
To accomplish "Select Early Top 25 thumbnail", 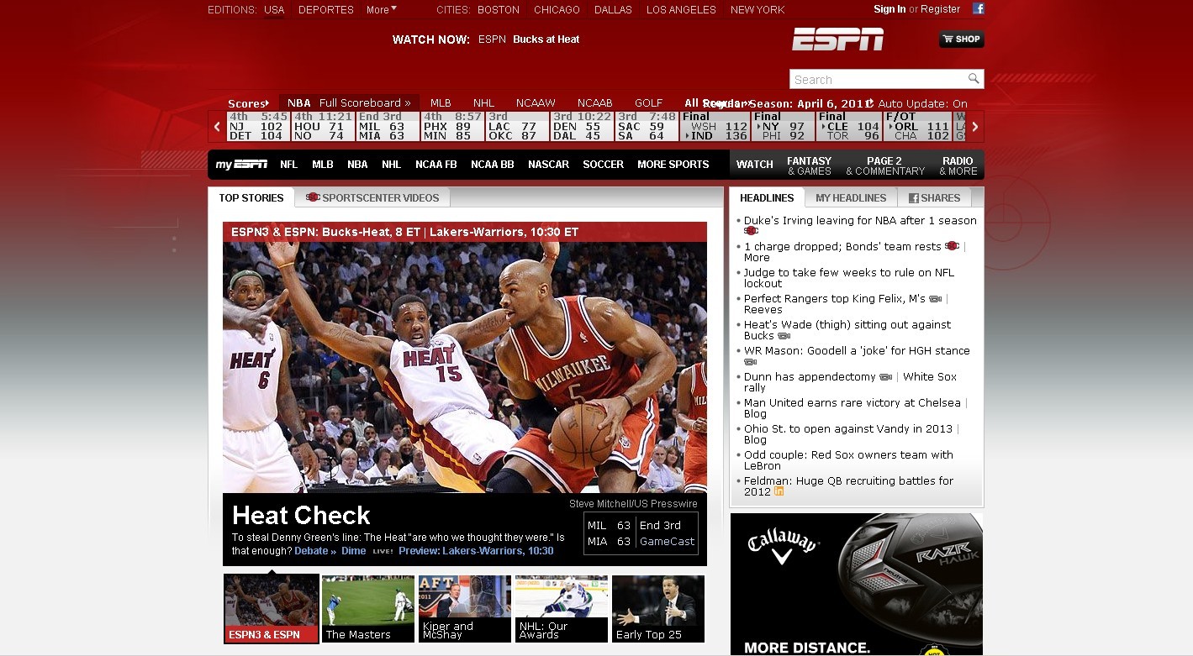I will pos(658,609).
